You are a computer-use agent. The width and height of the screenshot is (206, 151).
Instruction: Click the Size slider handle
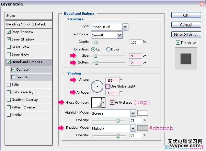point(96,56)
